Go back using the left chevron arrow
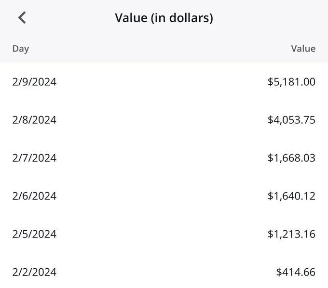Viewport: 328px width, 288px height. [x=22, y=18]
